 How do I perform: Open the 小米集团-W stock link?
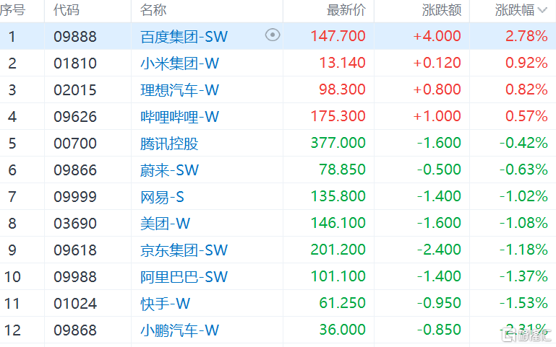tap(179, 63)
